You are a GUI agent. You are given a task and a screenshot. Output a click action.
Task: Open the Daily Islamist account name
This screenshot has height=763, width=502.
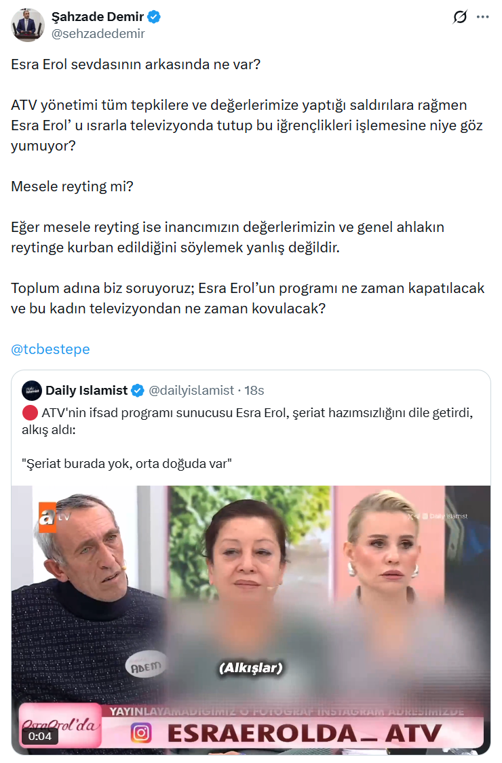(x=86, y=390)
